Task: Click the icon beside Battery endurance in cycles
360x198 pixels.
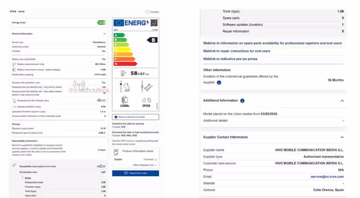Action: coord(14,70)
